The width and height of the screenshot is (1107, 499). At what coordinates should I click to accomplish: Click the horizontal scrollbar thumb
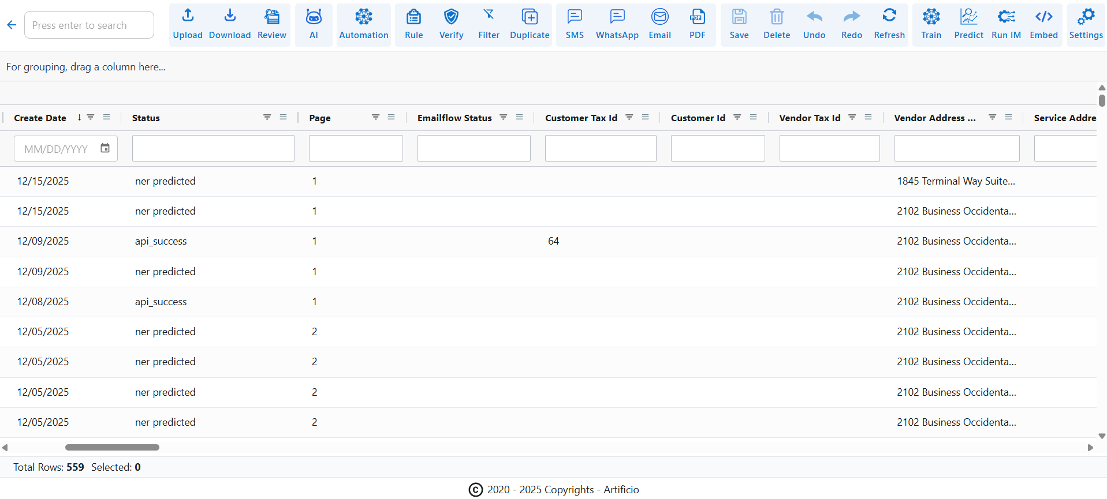(x=112, y=447)
